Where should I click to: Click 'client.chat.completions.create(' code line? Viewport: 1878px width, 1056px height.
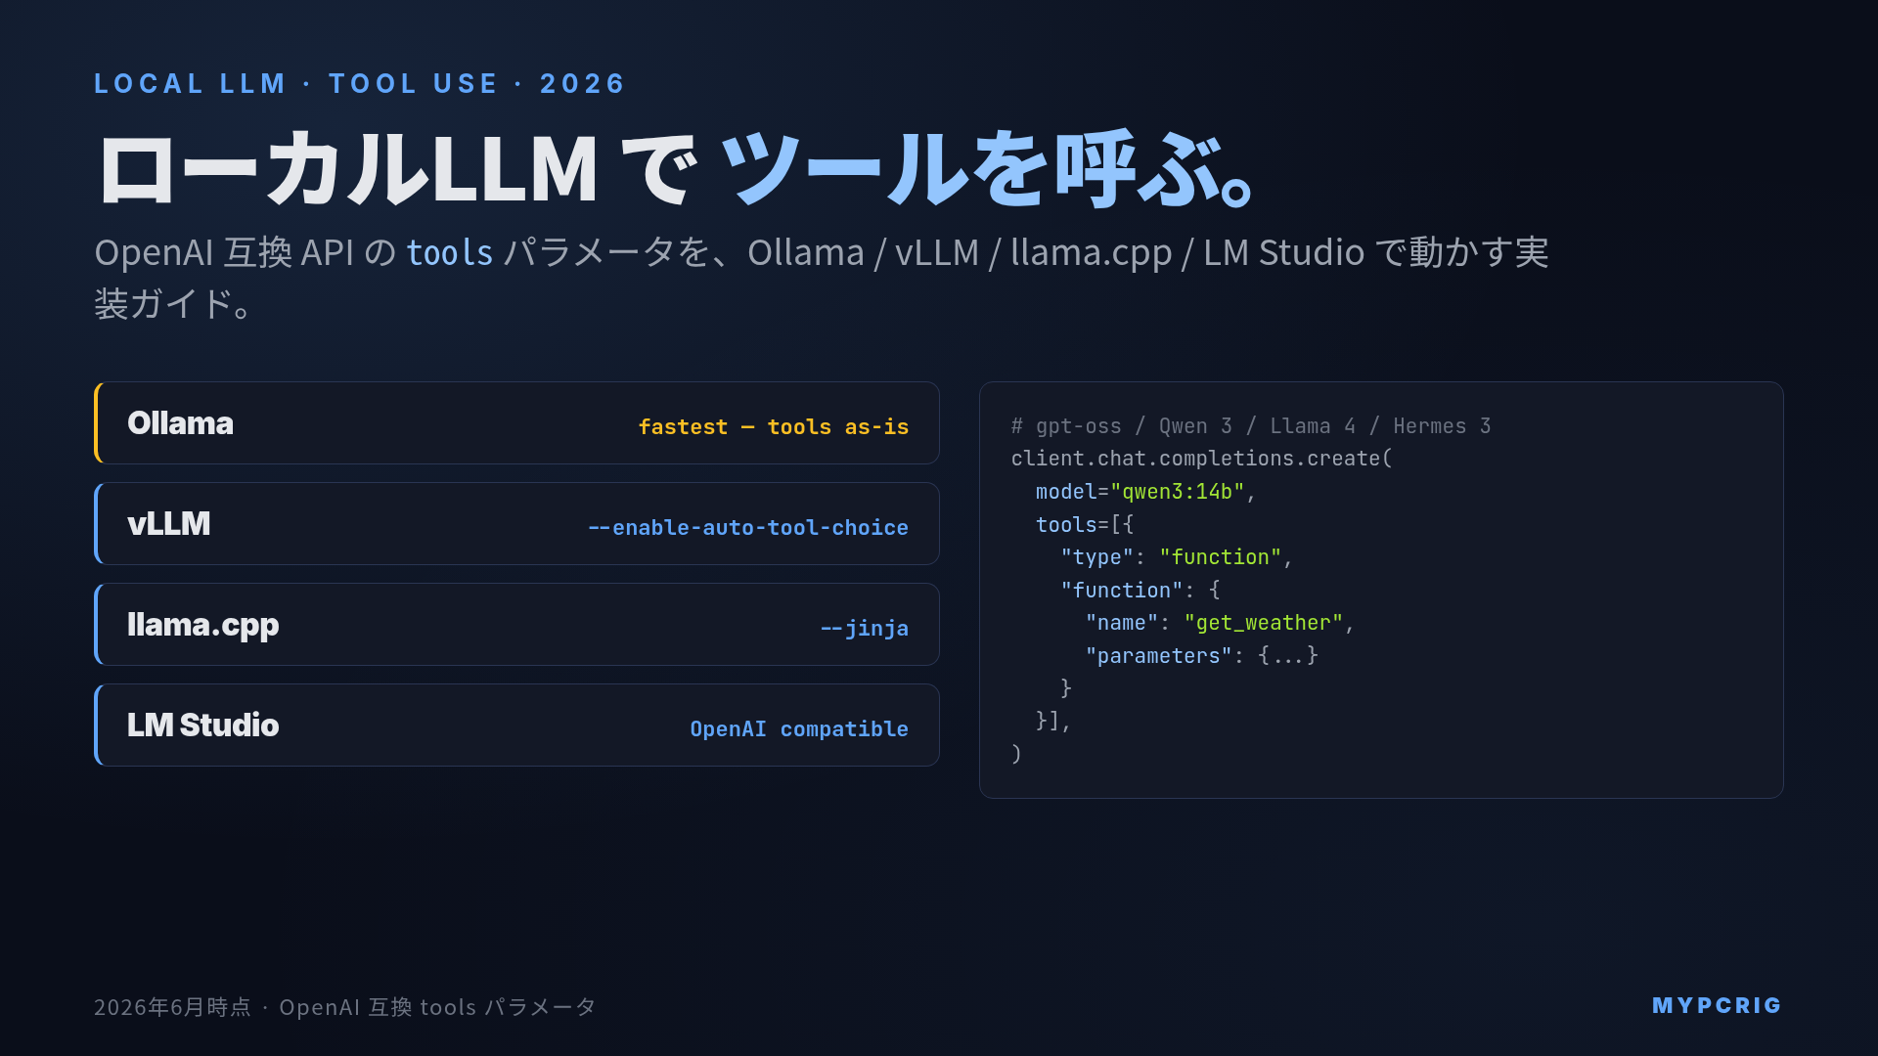click(1201, 459)
